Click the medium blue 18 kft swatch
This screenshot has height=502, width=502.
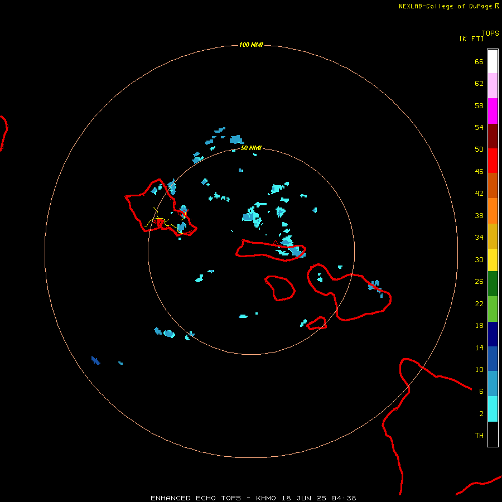point(493,359)
